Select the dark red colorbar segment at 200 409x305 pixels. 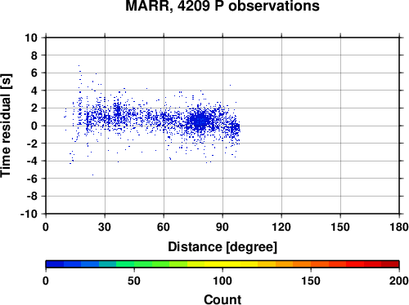[390, 264]
